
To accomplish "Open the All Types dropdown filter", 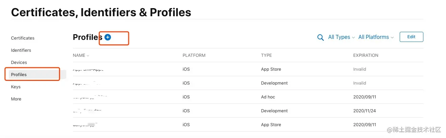I will [x=341, y=37].
